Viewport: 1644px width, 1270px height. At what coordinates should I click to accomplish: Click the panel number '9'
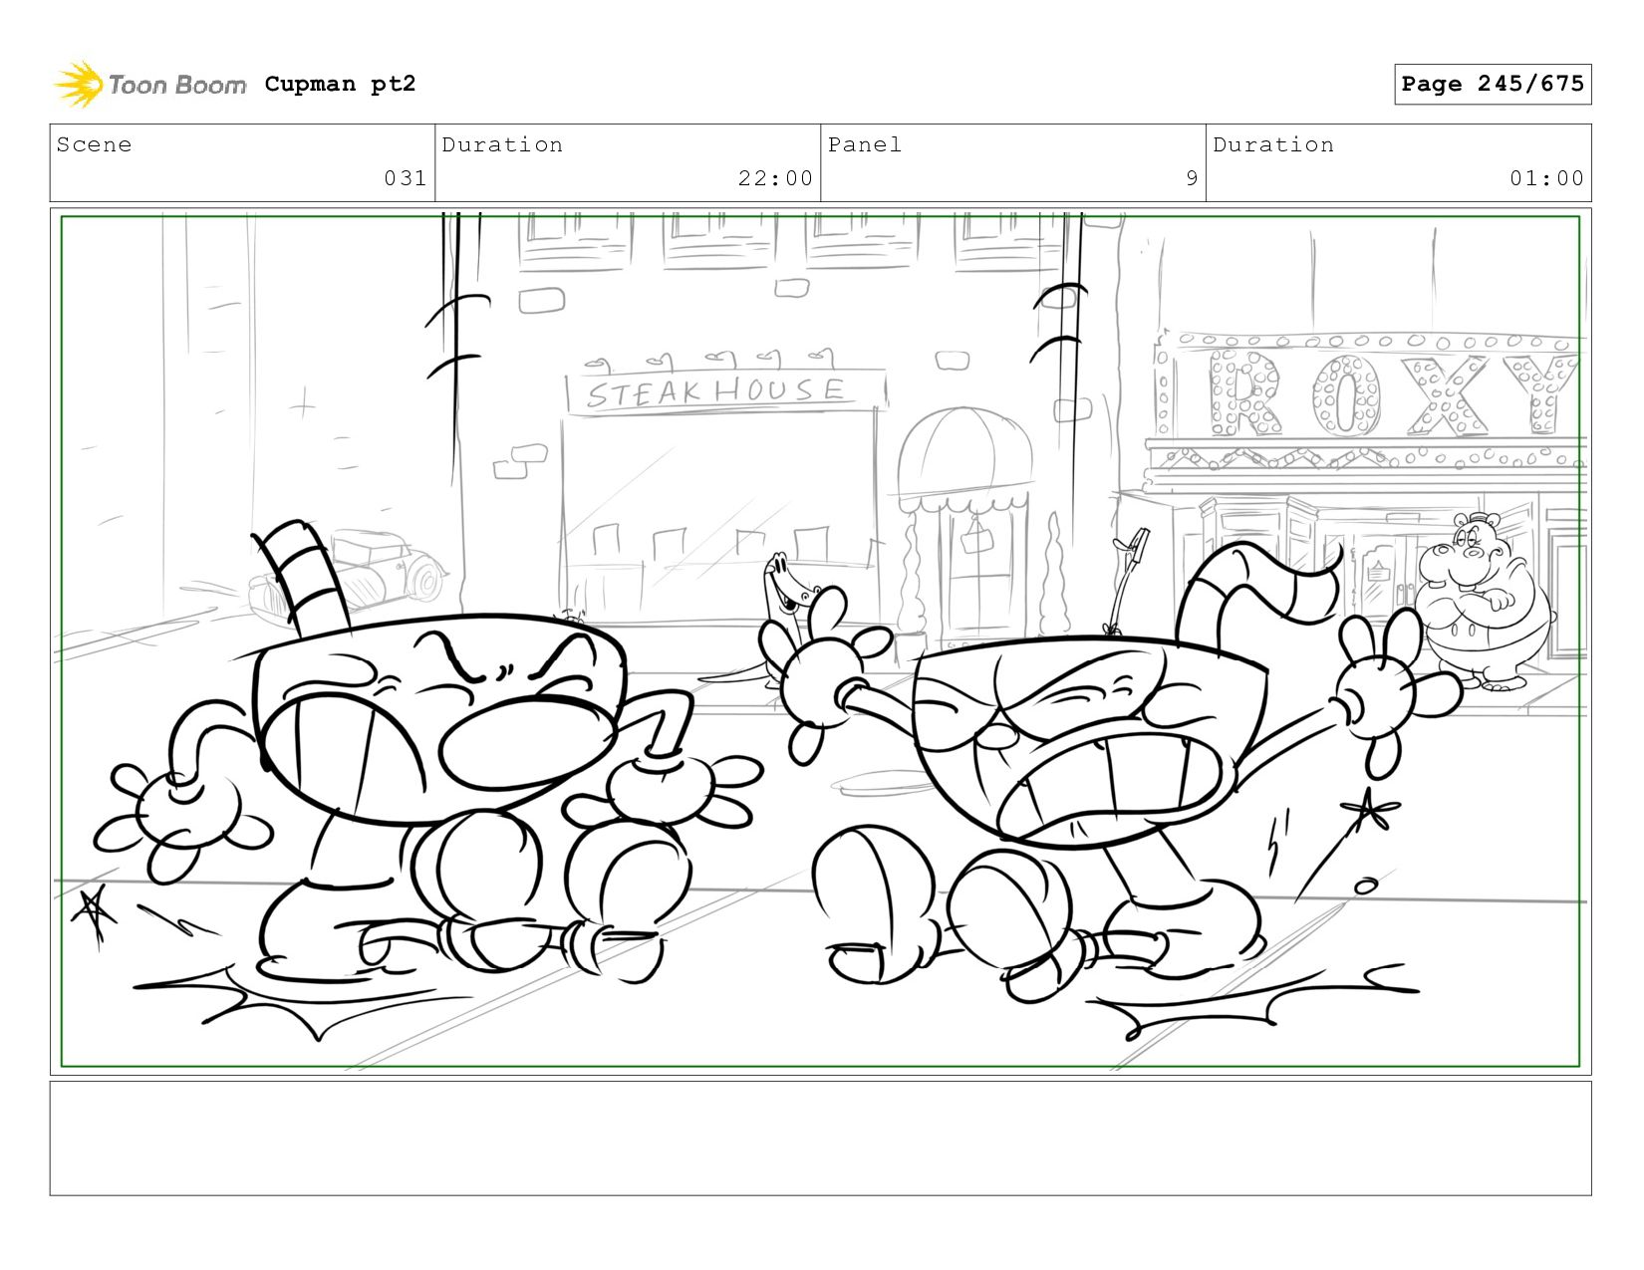pyautogui.click(x=1192, y=178)
